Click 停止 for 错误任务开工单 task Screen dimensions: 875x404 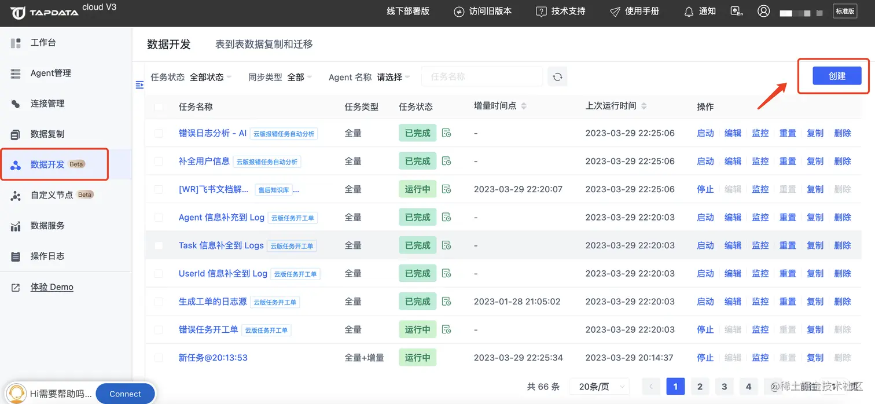[705, 330]
